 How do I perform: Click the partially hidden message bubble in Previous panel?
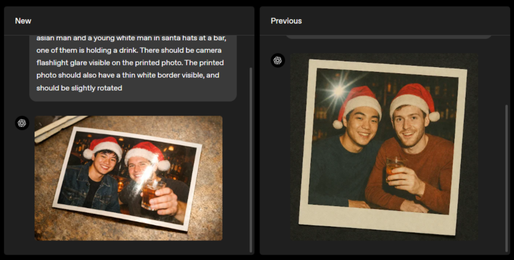click(389, 37)
